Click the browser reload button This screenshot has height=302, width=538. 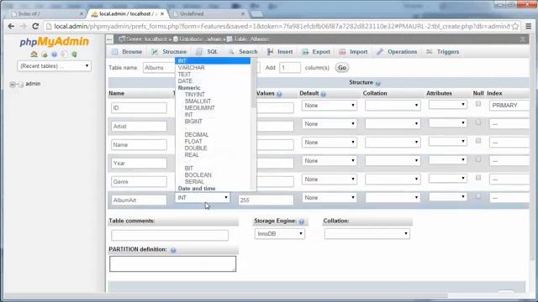pos(35,26)
